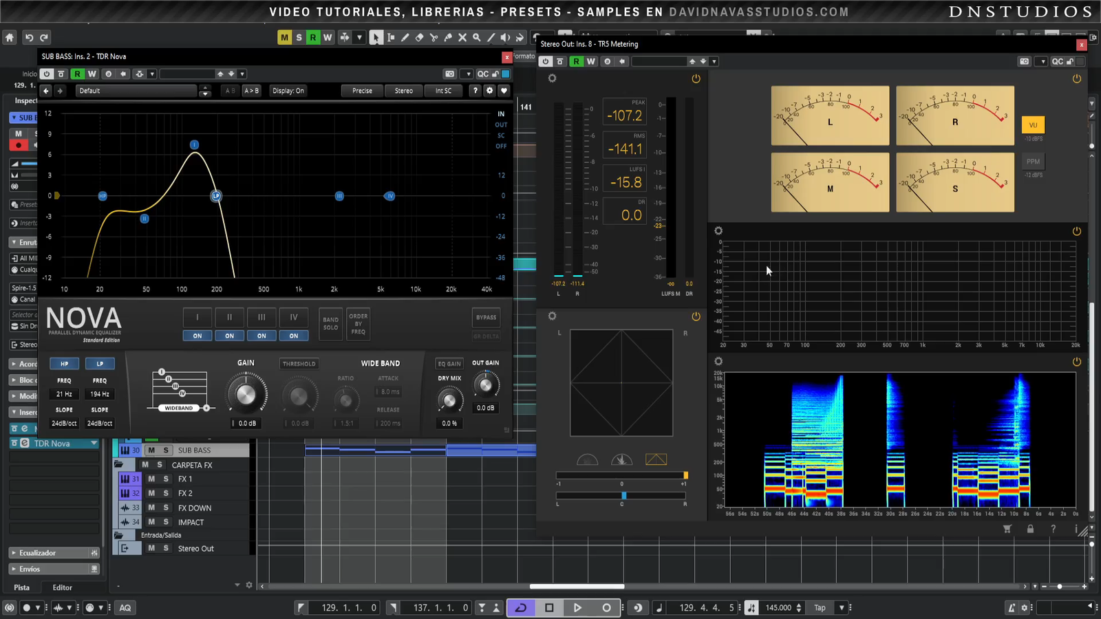Toggle the HP filter button in Nova

(x=64, y=364)
